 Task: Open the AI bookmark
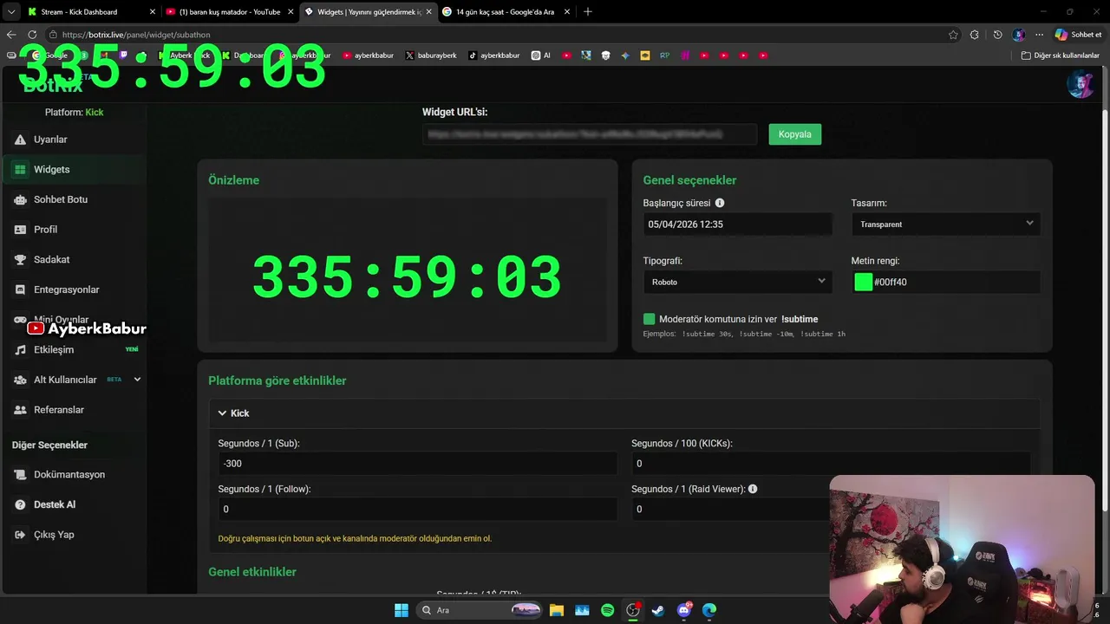(541, 55)
